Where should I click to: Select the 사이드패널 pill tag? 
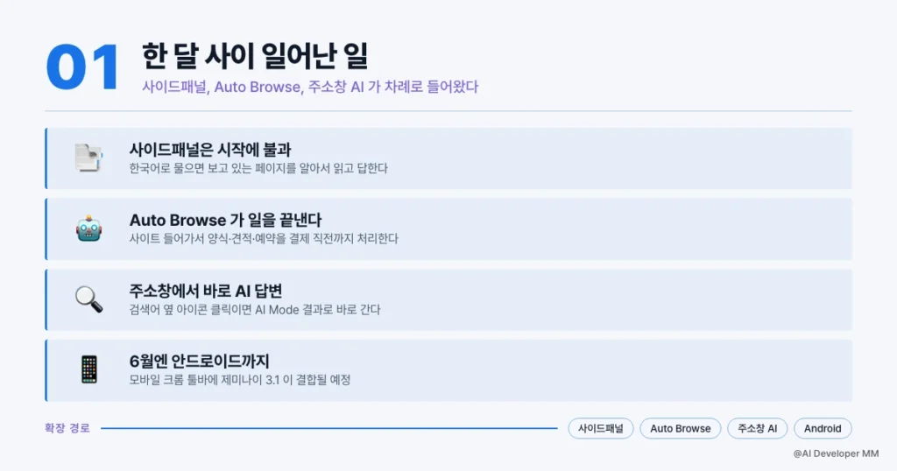601,428
